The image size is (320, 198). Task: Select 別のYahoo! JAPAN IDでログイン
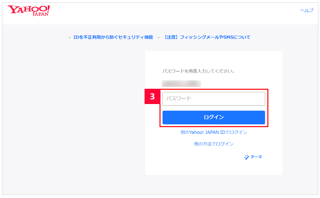(x=213, y=132)
